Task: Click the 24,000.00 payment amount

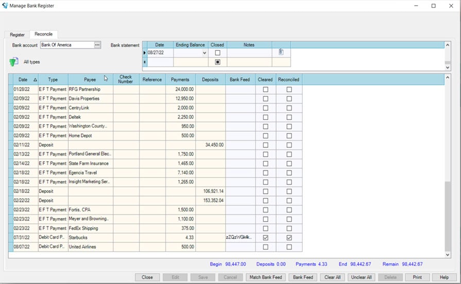Action: pos(184,90)
